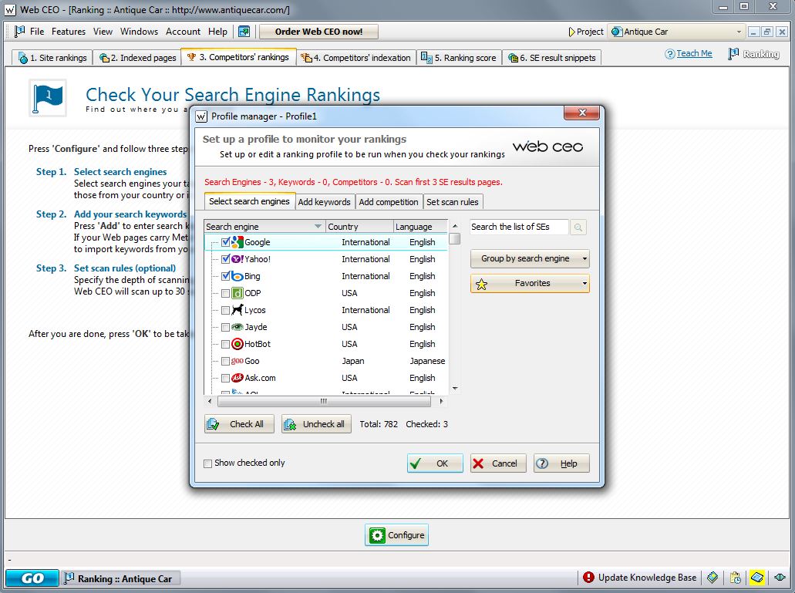Click the Yahoo! icon in list
Image resolution: width=795 pixels, height=593 pixels.
tap(237, 259)
